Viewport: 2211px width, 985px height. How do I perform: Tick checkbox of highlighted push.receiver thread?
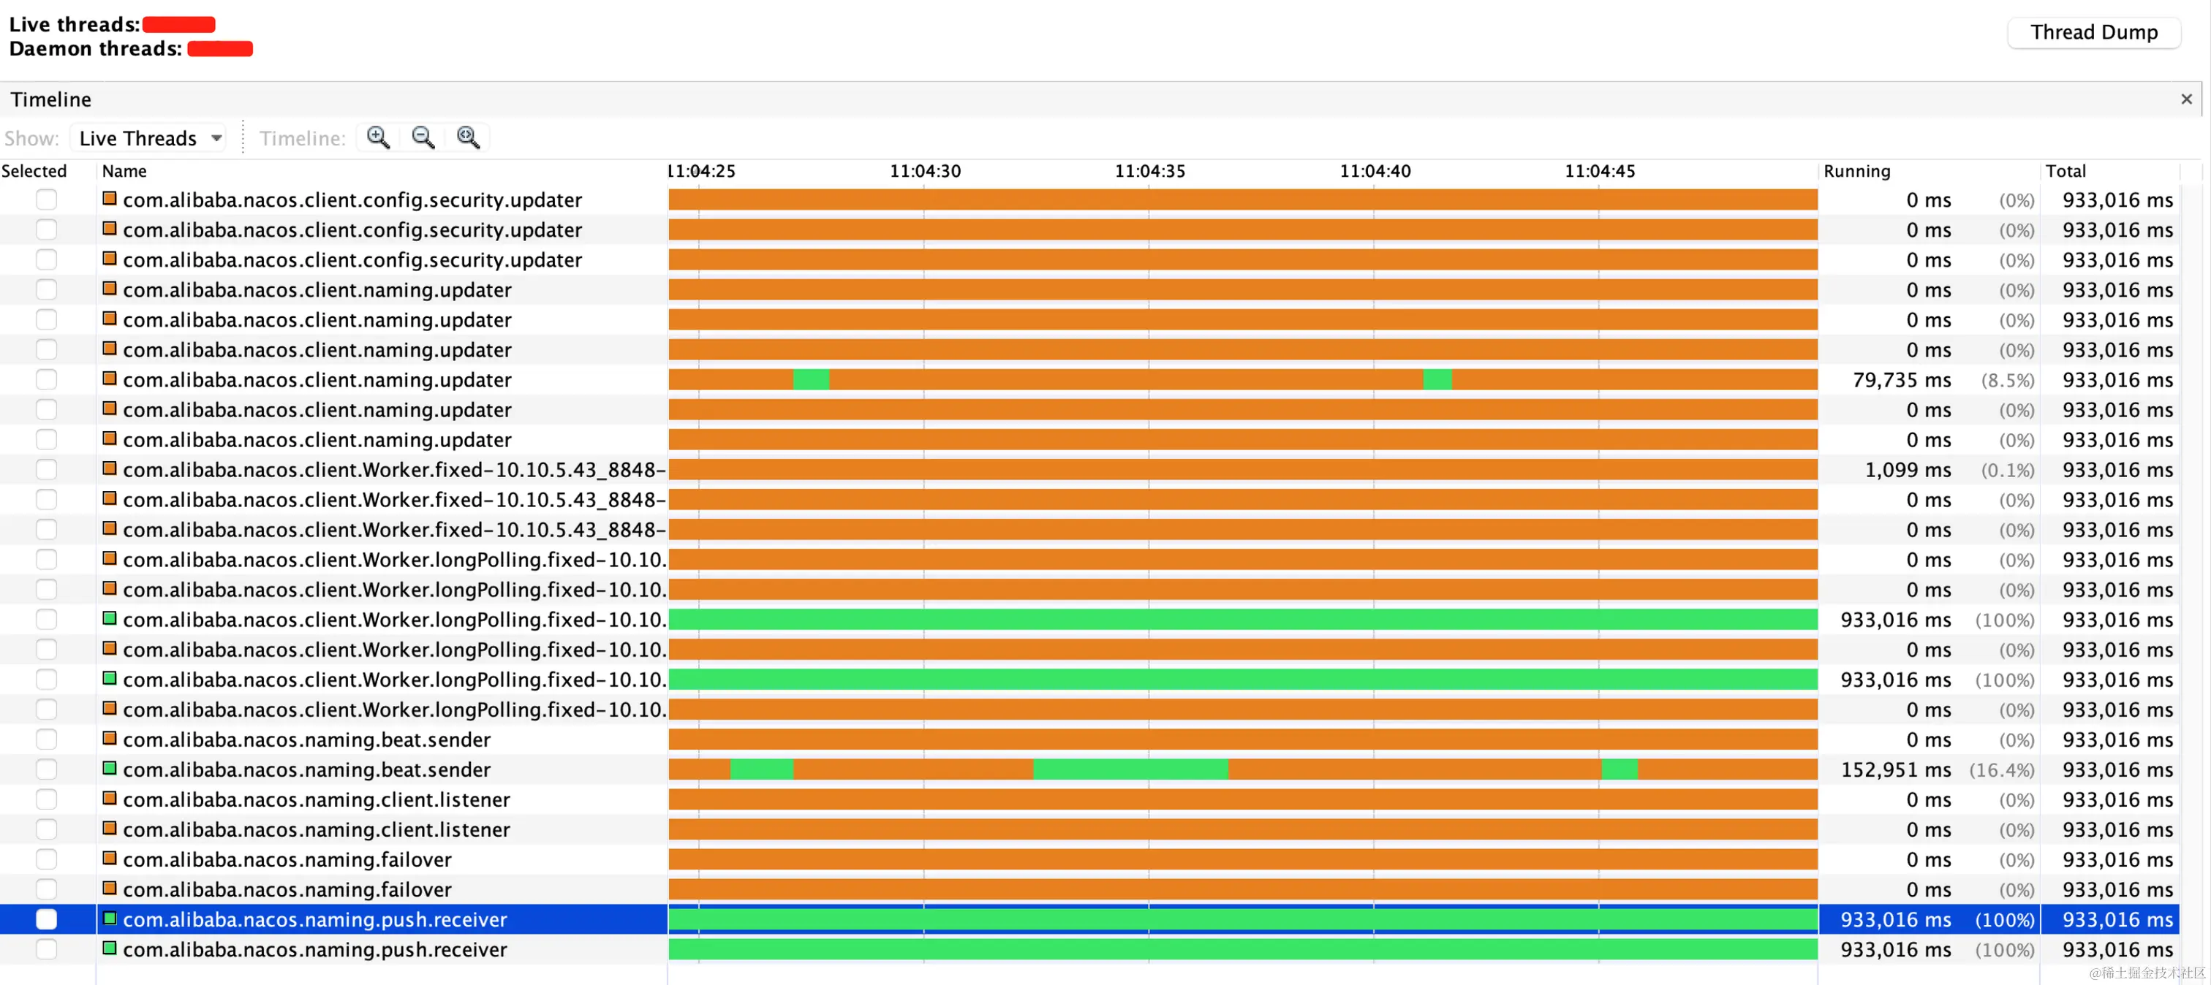click(x=46, y=919)
